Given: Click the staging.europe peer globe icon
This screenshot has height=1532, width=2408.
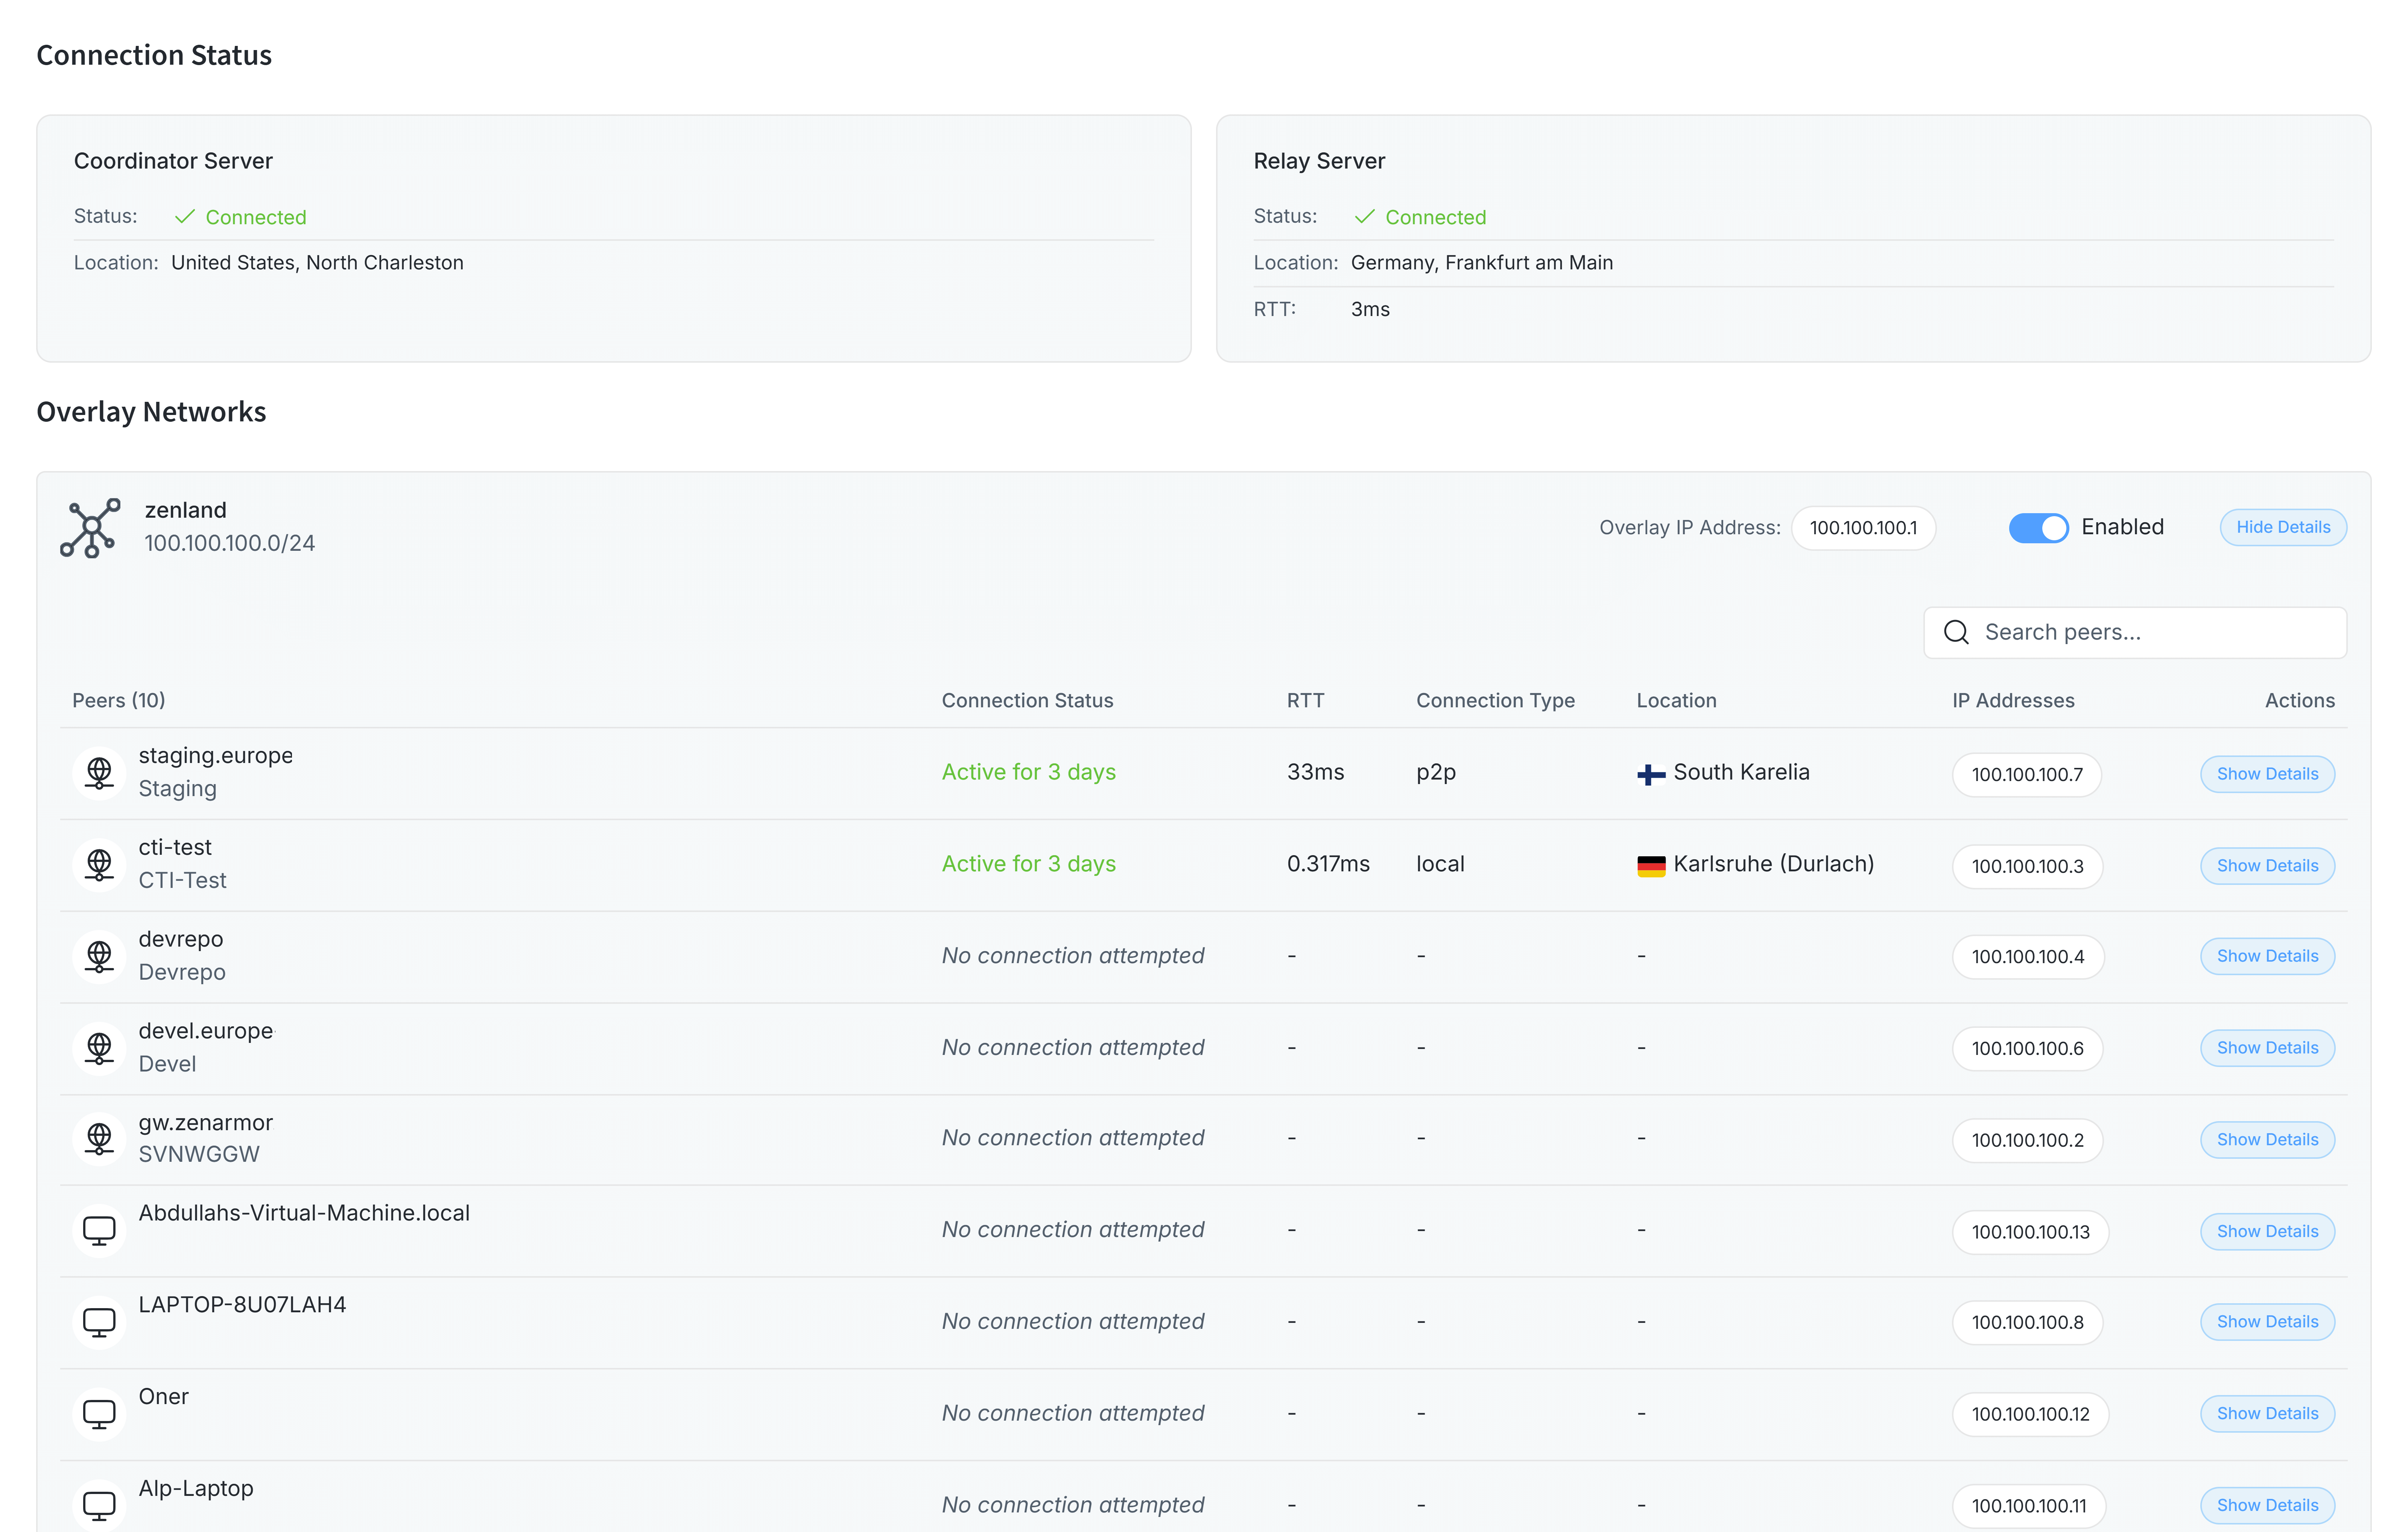Looking at the screenshot, I should pos(99,773).
